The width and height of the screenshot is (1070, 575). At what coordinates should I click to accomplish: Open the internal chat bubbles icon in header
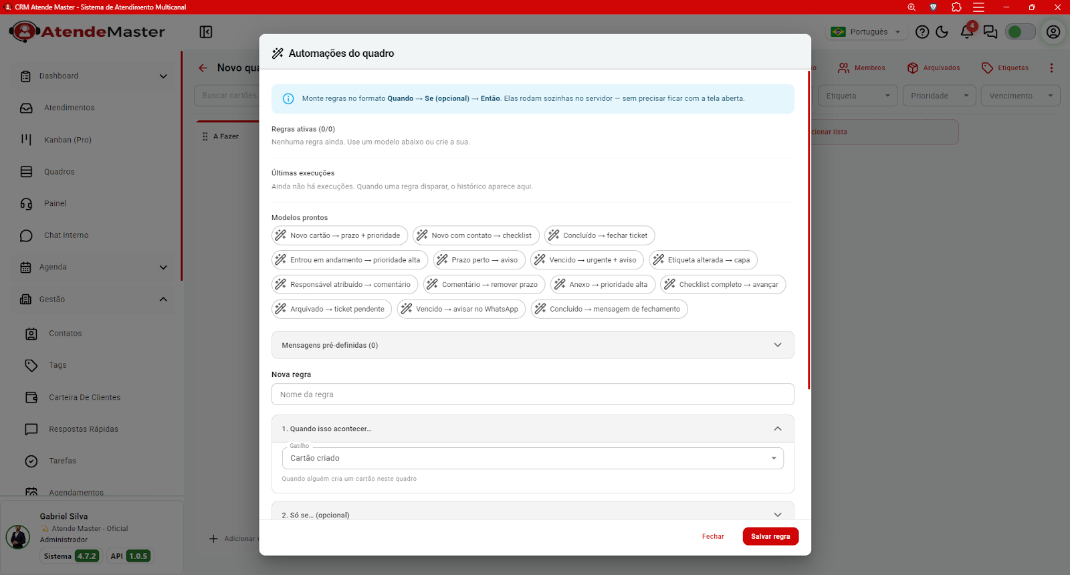click(x=990, y=32)
